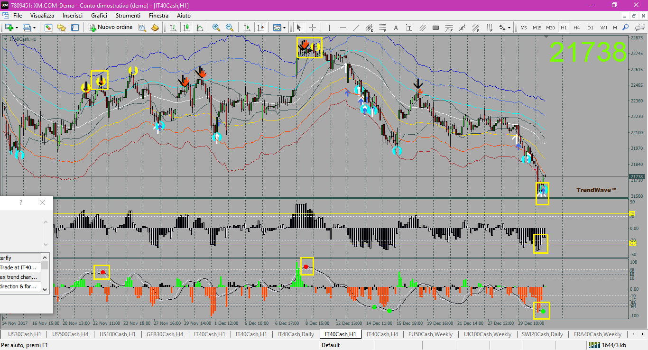Click the AutoTrading toolbar icon
This screenshot has width=648, height=350.
pos(155,28)
